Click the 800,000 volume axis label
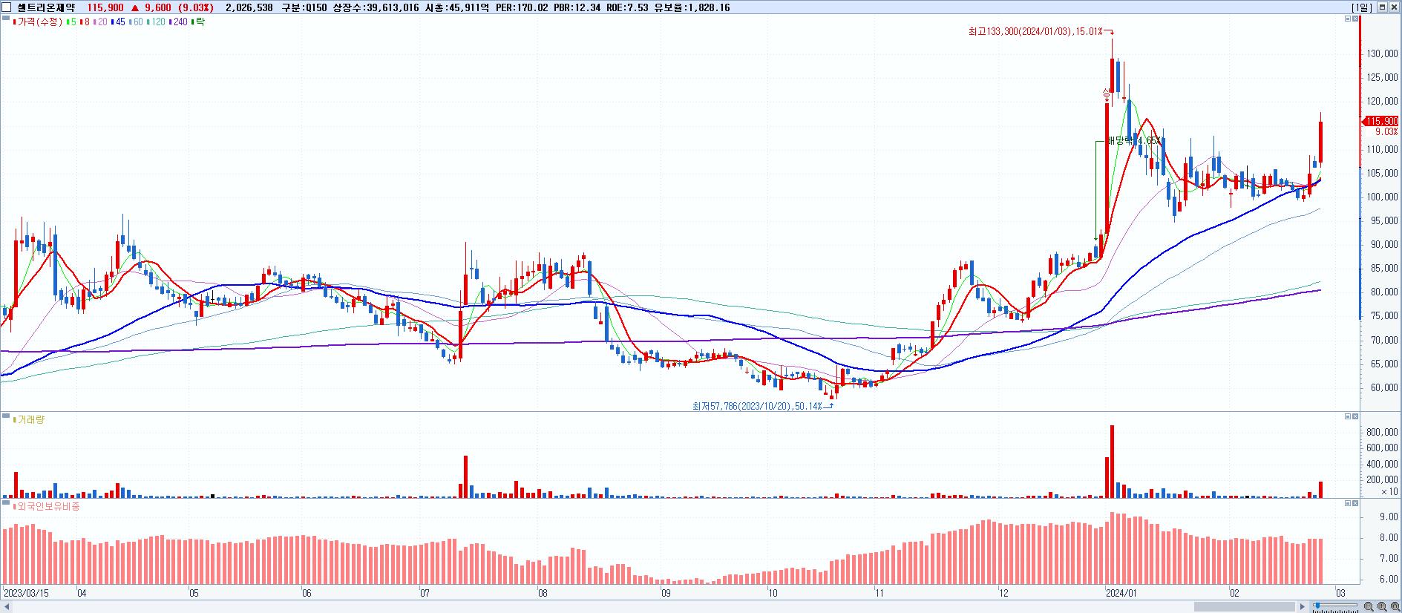1402x613 pixels. tap(1382, 432)
